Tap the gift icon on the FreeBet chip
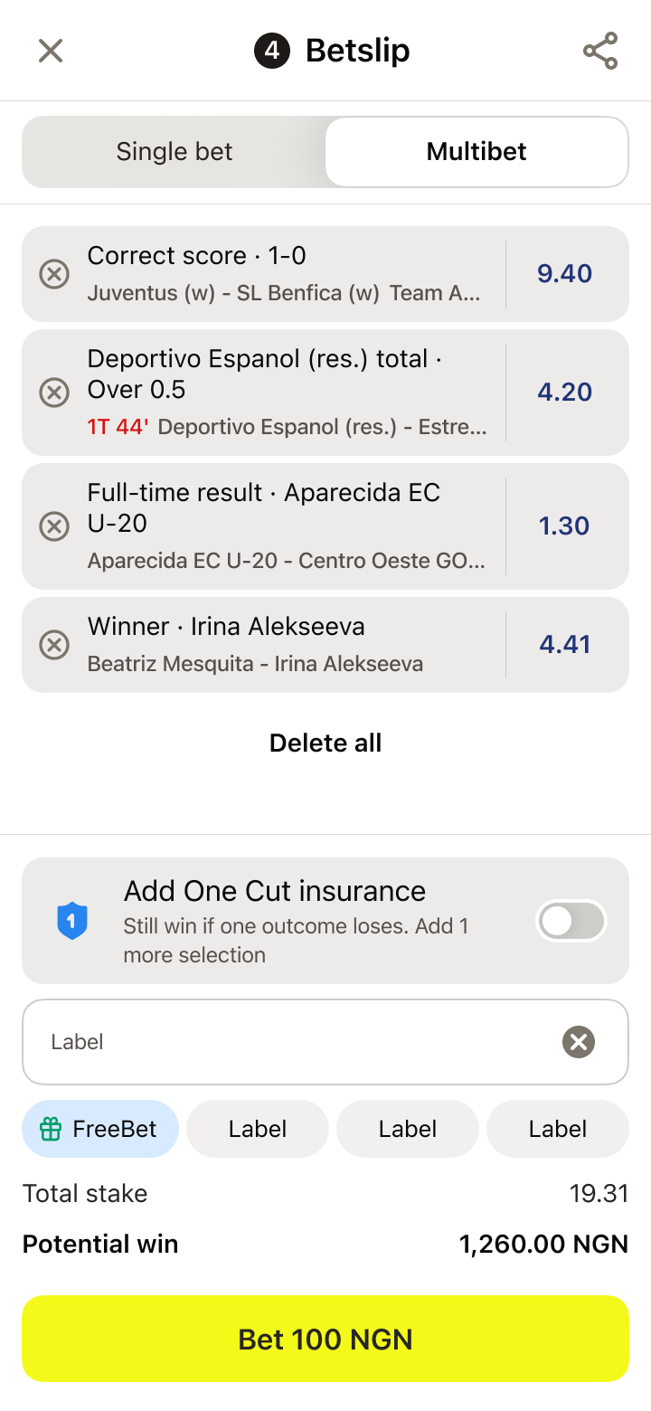The image size is (651, 1411). point(51,1129)
